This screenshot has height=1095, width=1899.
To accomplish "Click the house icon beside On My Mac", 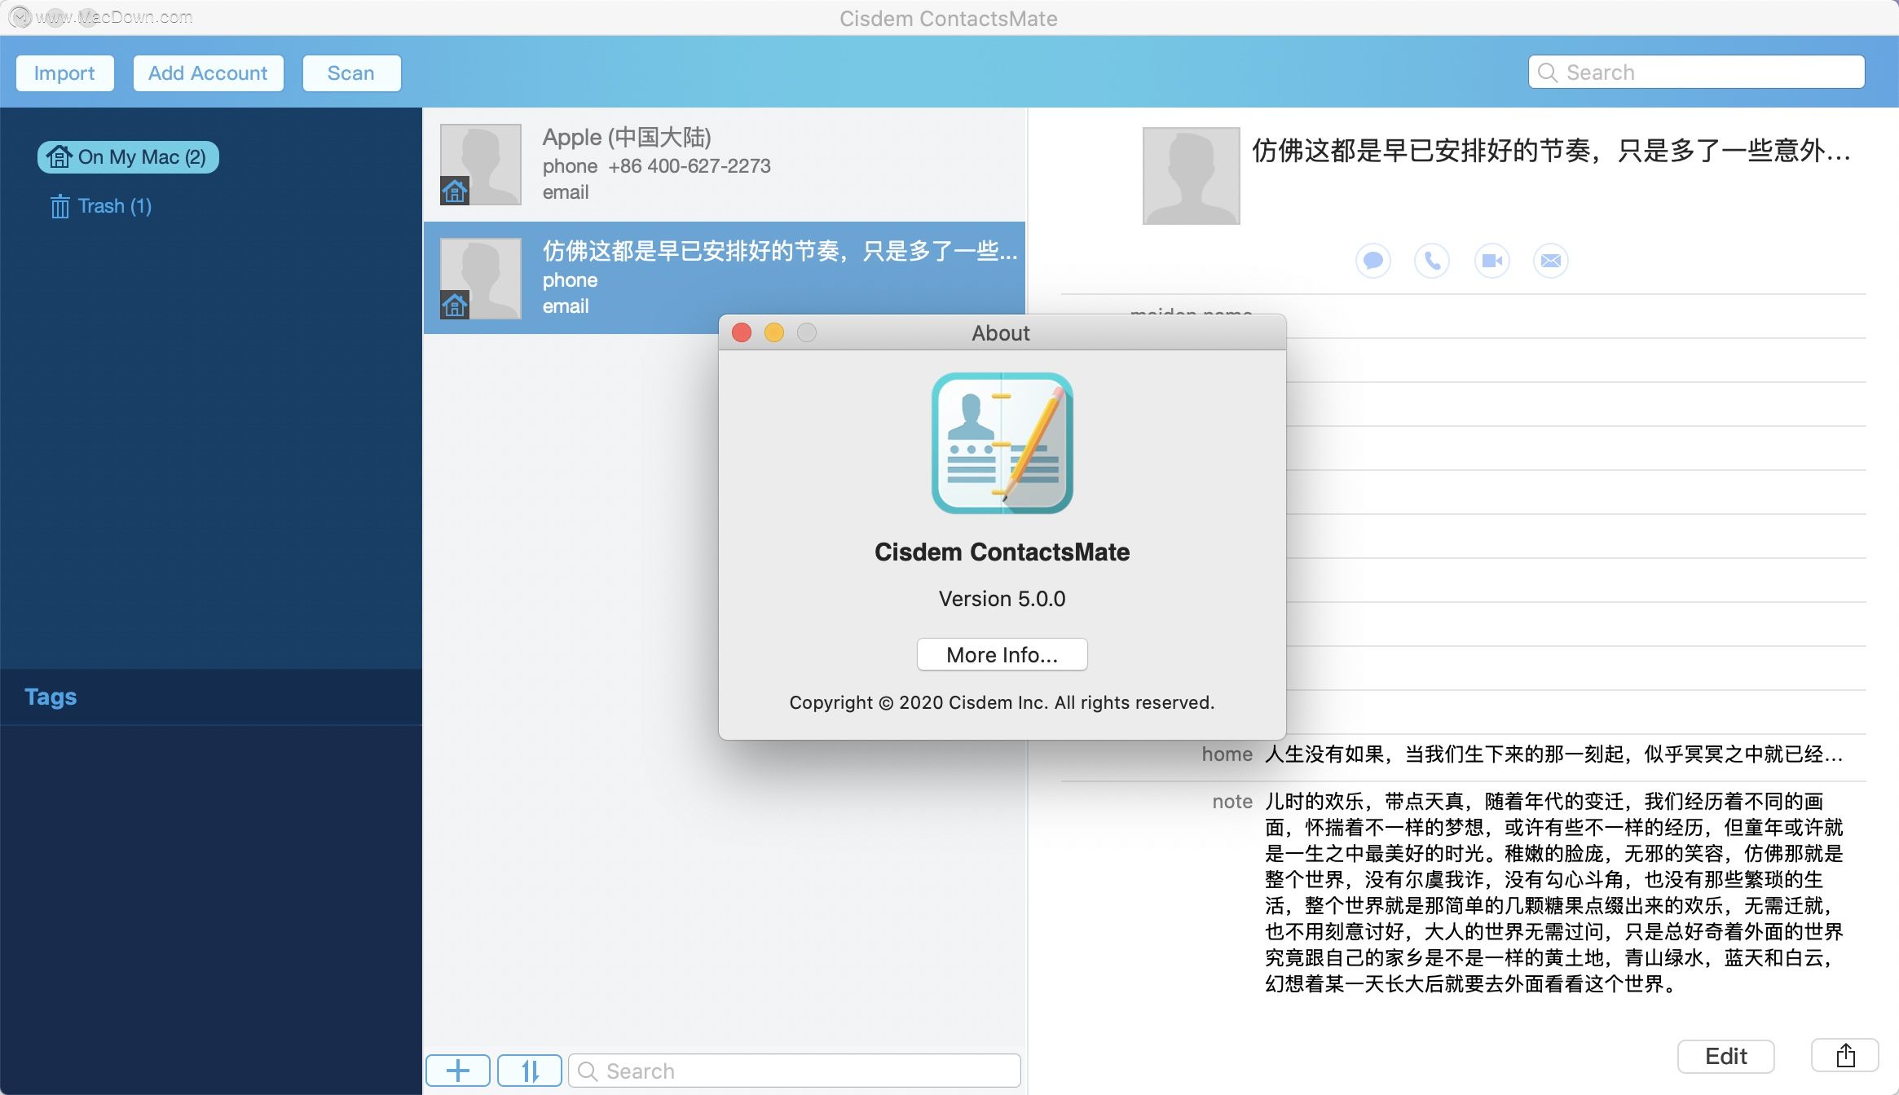I will [x=59, y=156].
